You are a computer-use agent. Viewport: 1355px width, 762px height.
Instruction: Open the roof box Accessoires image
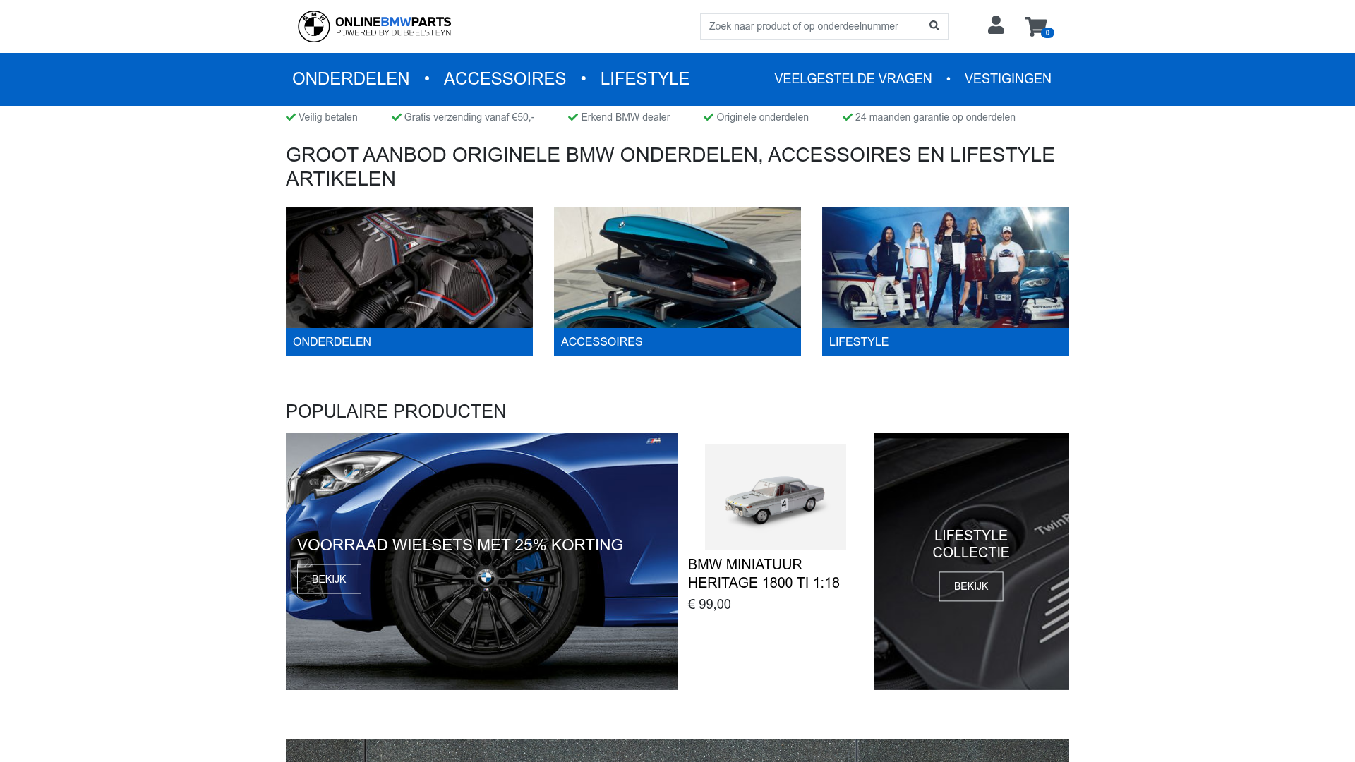coord(677,267)
